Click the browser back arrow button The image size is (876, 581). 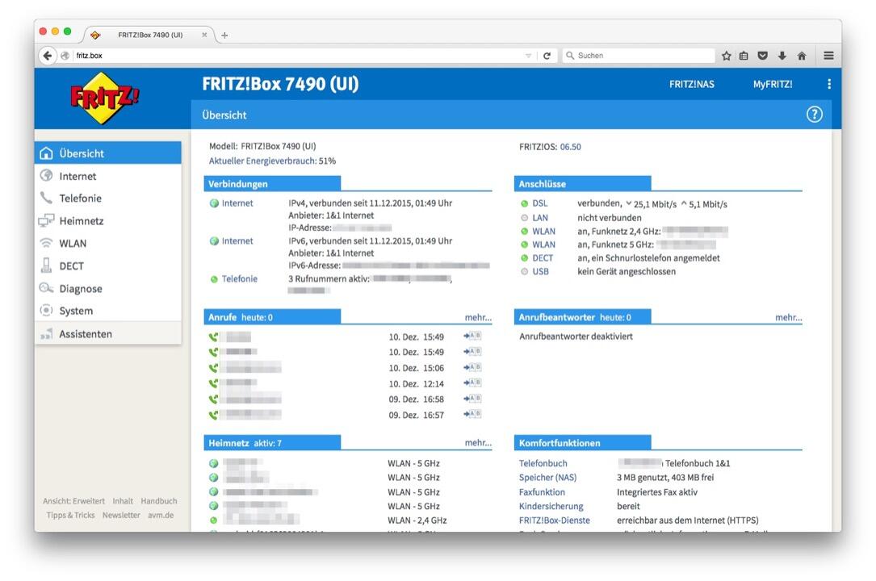click(48, 55)
